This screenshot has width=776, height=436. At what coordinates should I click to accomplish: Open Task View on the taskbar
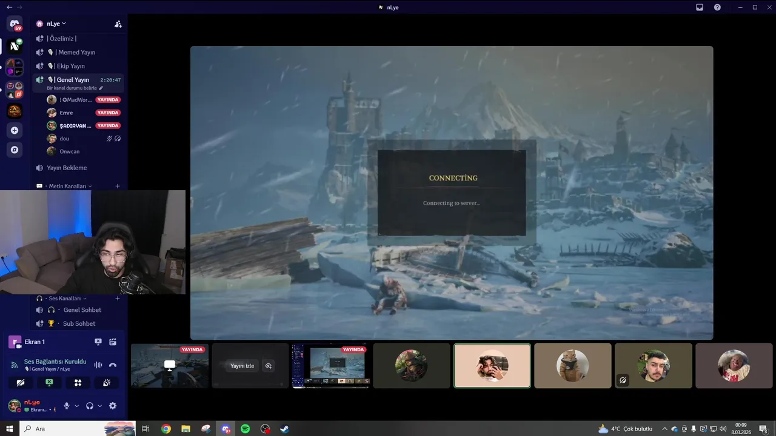click(145, 429)
